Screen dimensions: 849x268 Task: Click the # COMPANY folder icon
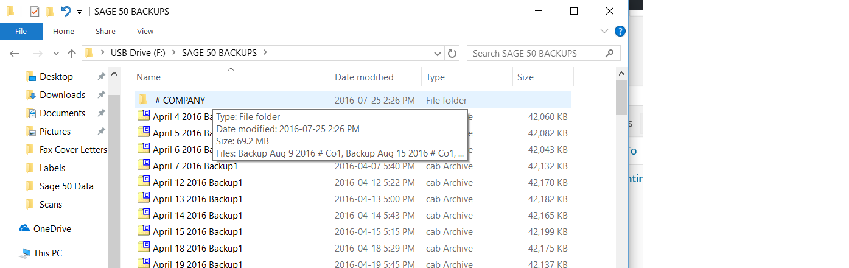pyautogui.click(x=143, y=100)
